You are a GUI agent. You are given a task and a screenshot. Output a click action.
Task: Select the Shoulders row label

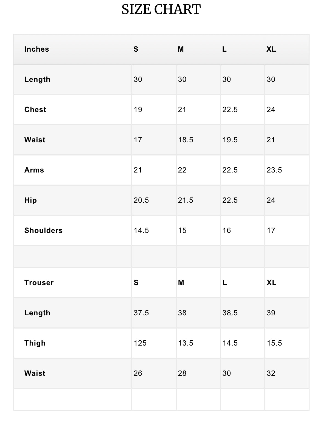[43, 230]
